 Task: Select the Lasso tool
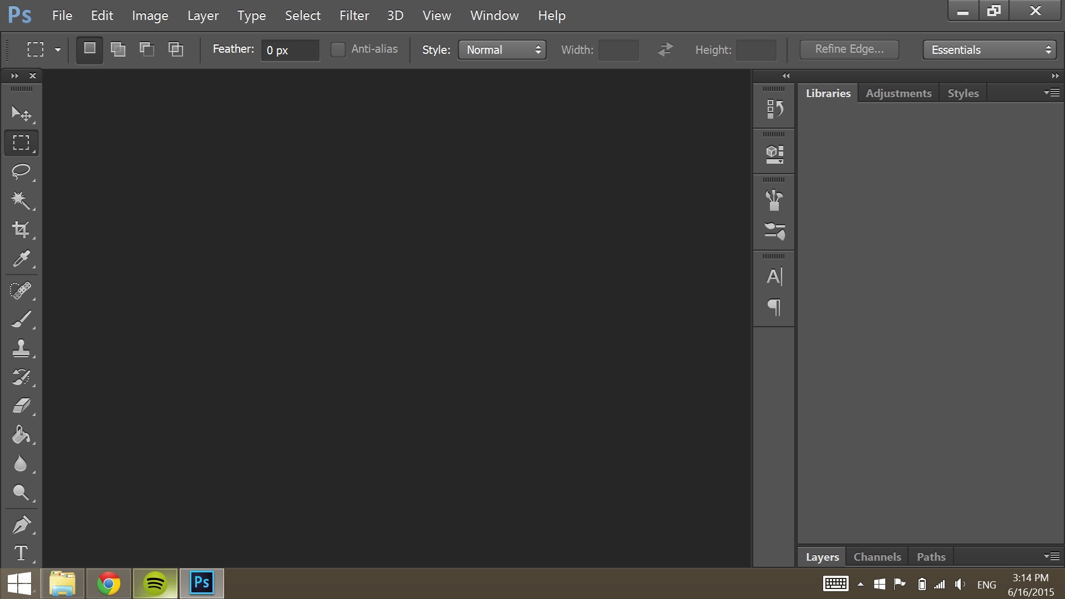(x=21, y=170)
